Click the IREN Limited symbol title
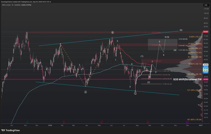This screenshot has width=211, height=134. (7, 5)
